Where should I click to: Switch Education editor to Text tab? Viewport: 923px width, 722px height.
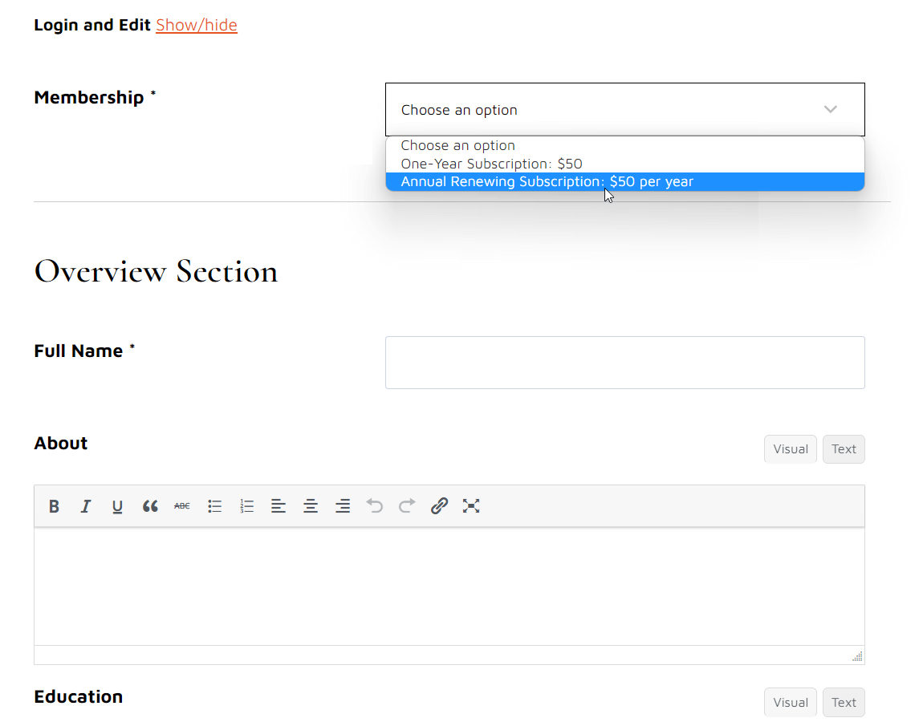click(844, 703)
